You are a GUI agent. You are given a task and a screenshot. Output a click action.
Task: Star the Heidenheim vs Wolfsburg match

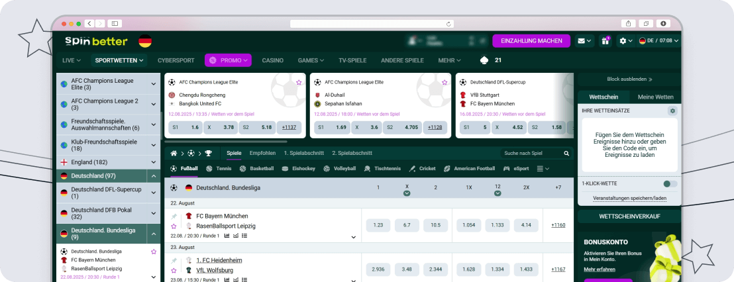point(174,270)
